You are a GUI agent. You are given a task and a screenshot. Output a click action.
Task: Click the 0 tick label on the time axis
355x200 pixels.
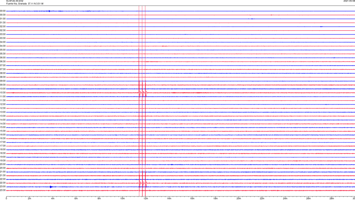[x=6, y=199]
